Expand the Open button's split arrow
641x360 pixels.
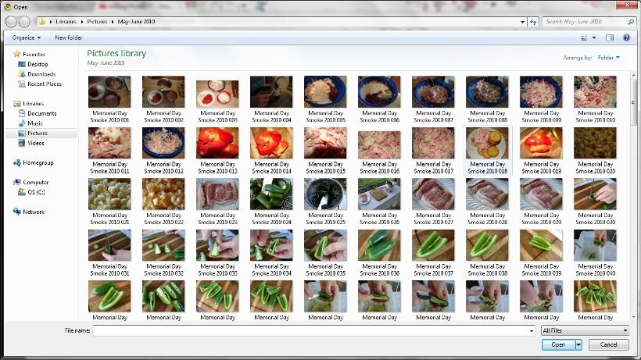point(578,344)
